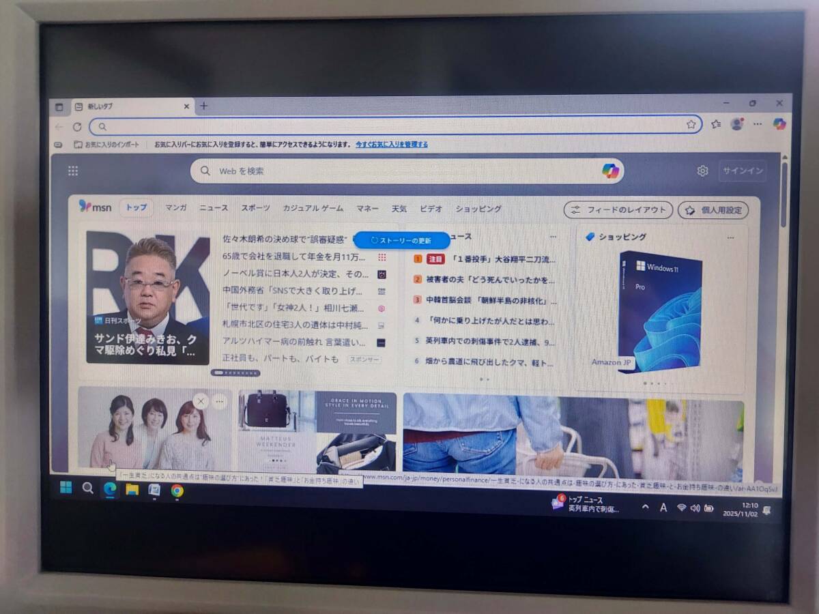Expand hidden icons in the system tray
This screenshot has width=819, height=614.
click(x=644, y=508)
